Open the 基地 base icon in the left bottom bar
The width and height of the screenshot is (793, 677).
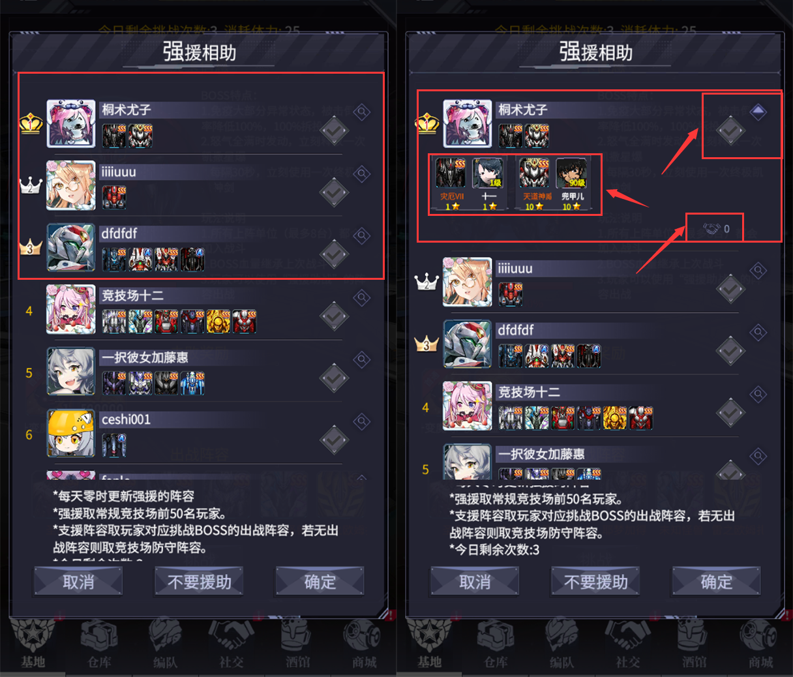pyautogui.click(x=33, y=643)
